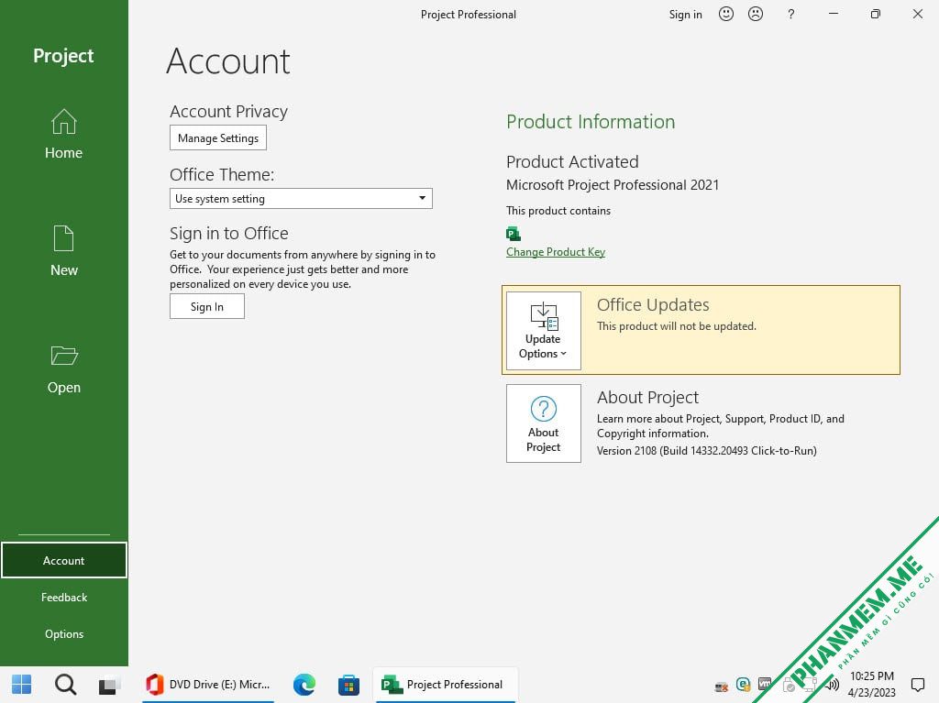Select the Account tab in the sidebar

point(63,561)
